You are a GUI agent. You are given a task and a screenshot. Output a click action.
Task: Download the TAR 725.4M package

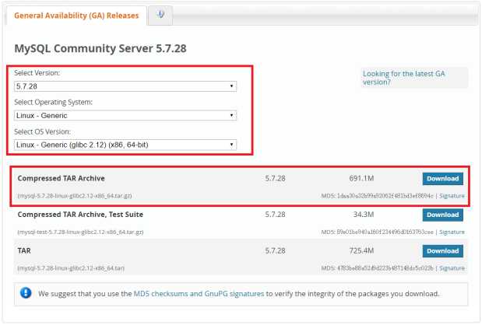(442, 251)
